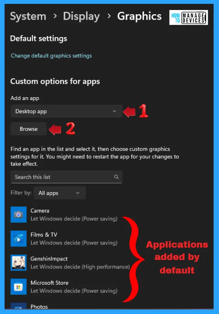Go to Display in breadcrumb

click(81, 17)
